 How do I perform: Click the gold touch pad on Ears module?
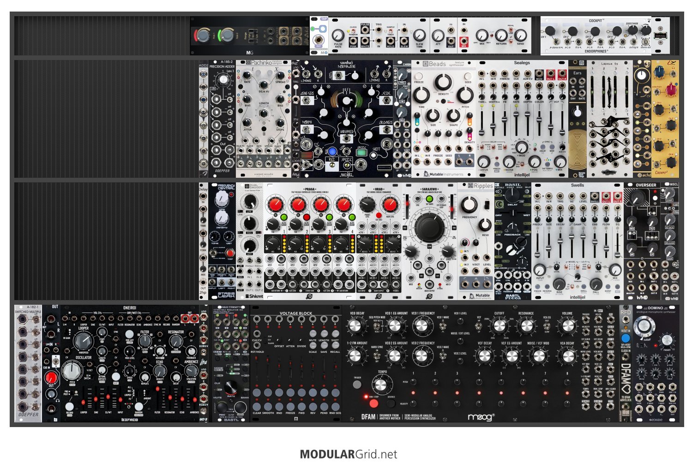click(577, 149)
